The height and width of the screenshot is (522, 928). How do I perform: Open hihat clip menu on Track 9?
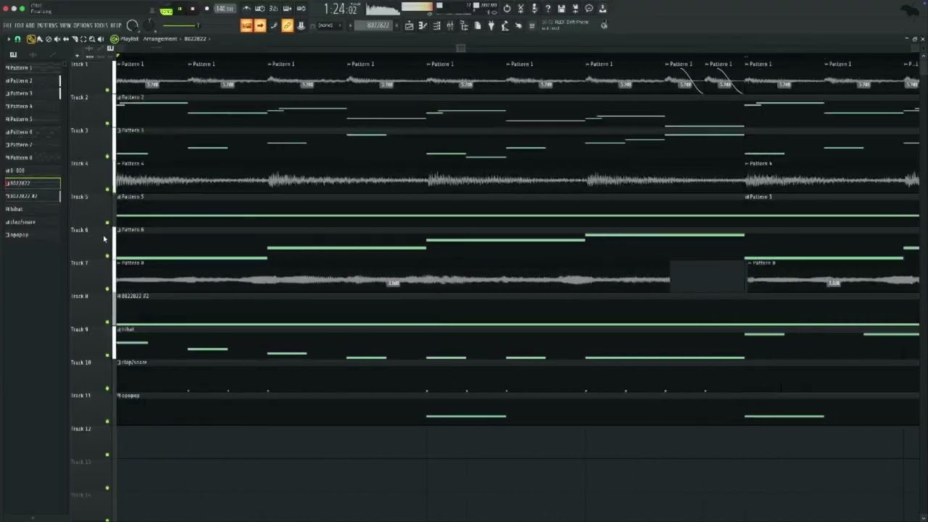point(119,329)
